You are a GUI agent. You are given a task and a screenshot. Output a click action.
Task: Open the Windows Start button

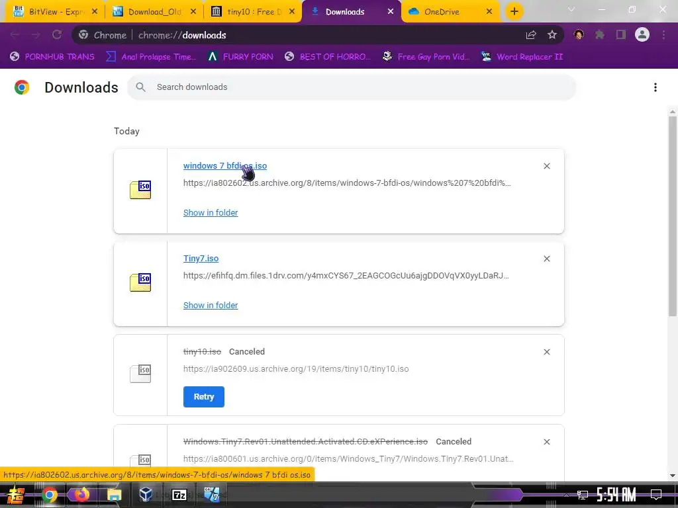coord(16,495)
